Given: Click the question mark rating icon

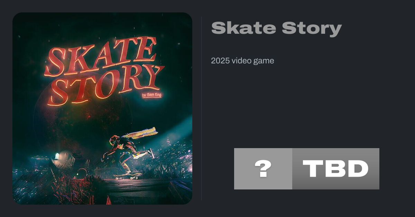Looking at the screenshot, I should 263,169.
